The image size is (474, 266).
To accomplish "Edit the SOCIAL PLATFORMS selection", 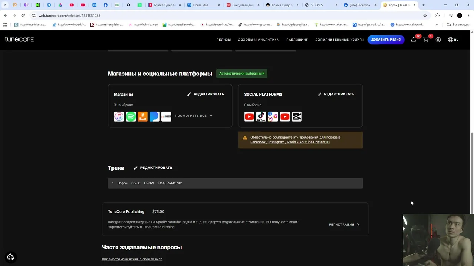I will coord(336,94).
